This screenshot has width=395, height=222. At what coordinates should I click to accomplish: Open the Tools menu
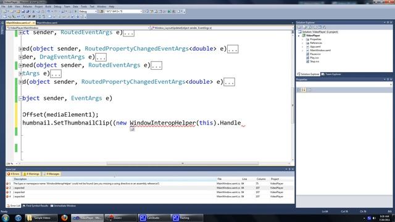(x=84, y=7)
